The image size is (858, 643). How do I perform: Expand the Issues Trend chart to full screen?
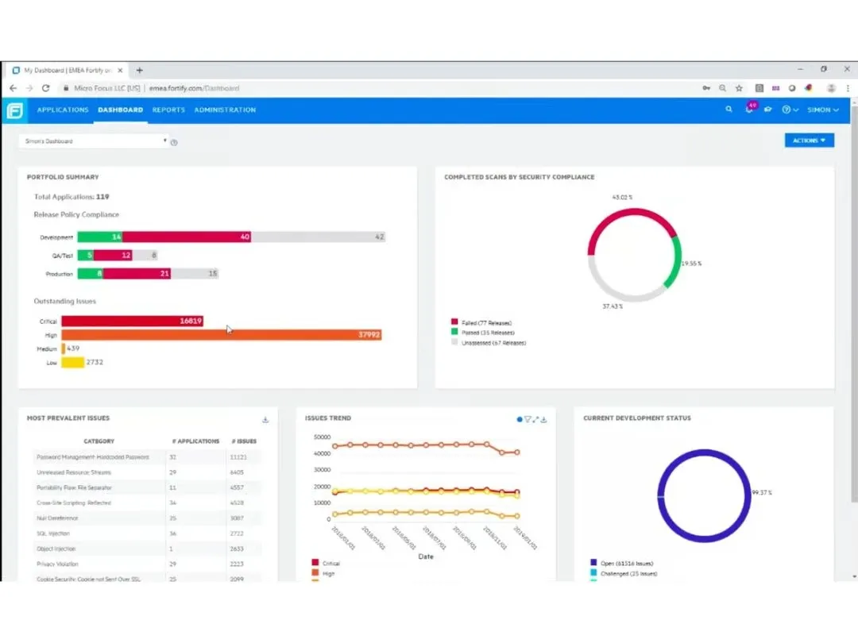(x=534, y=418)
